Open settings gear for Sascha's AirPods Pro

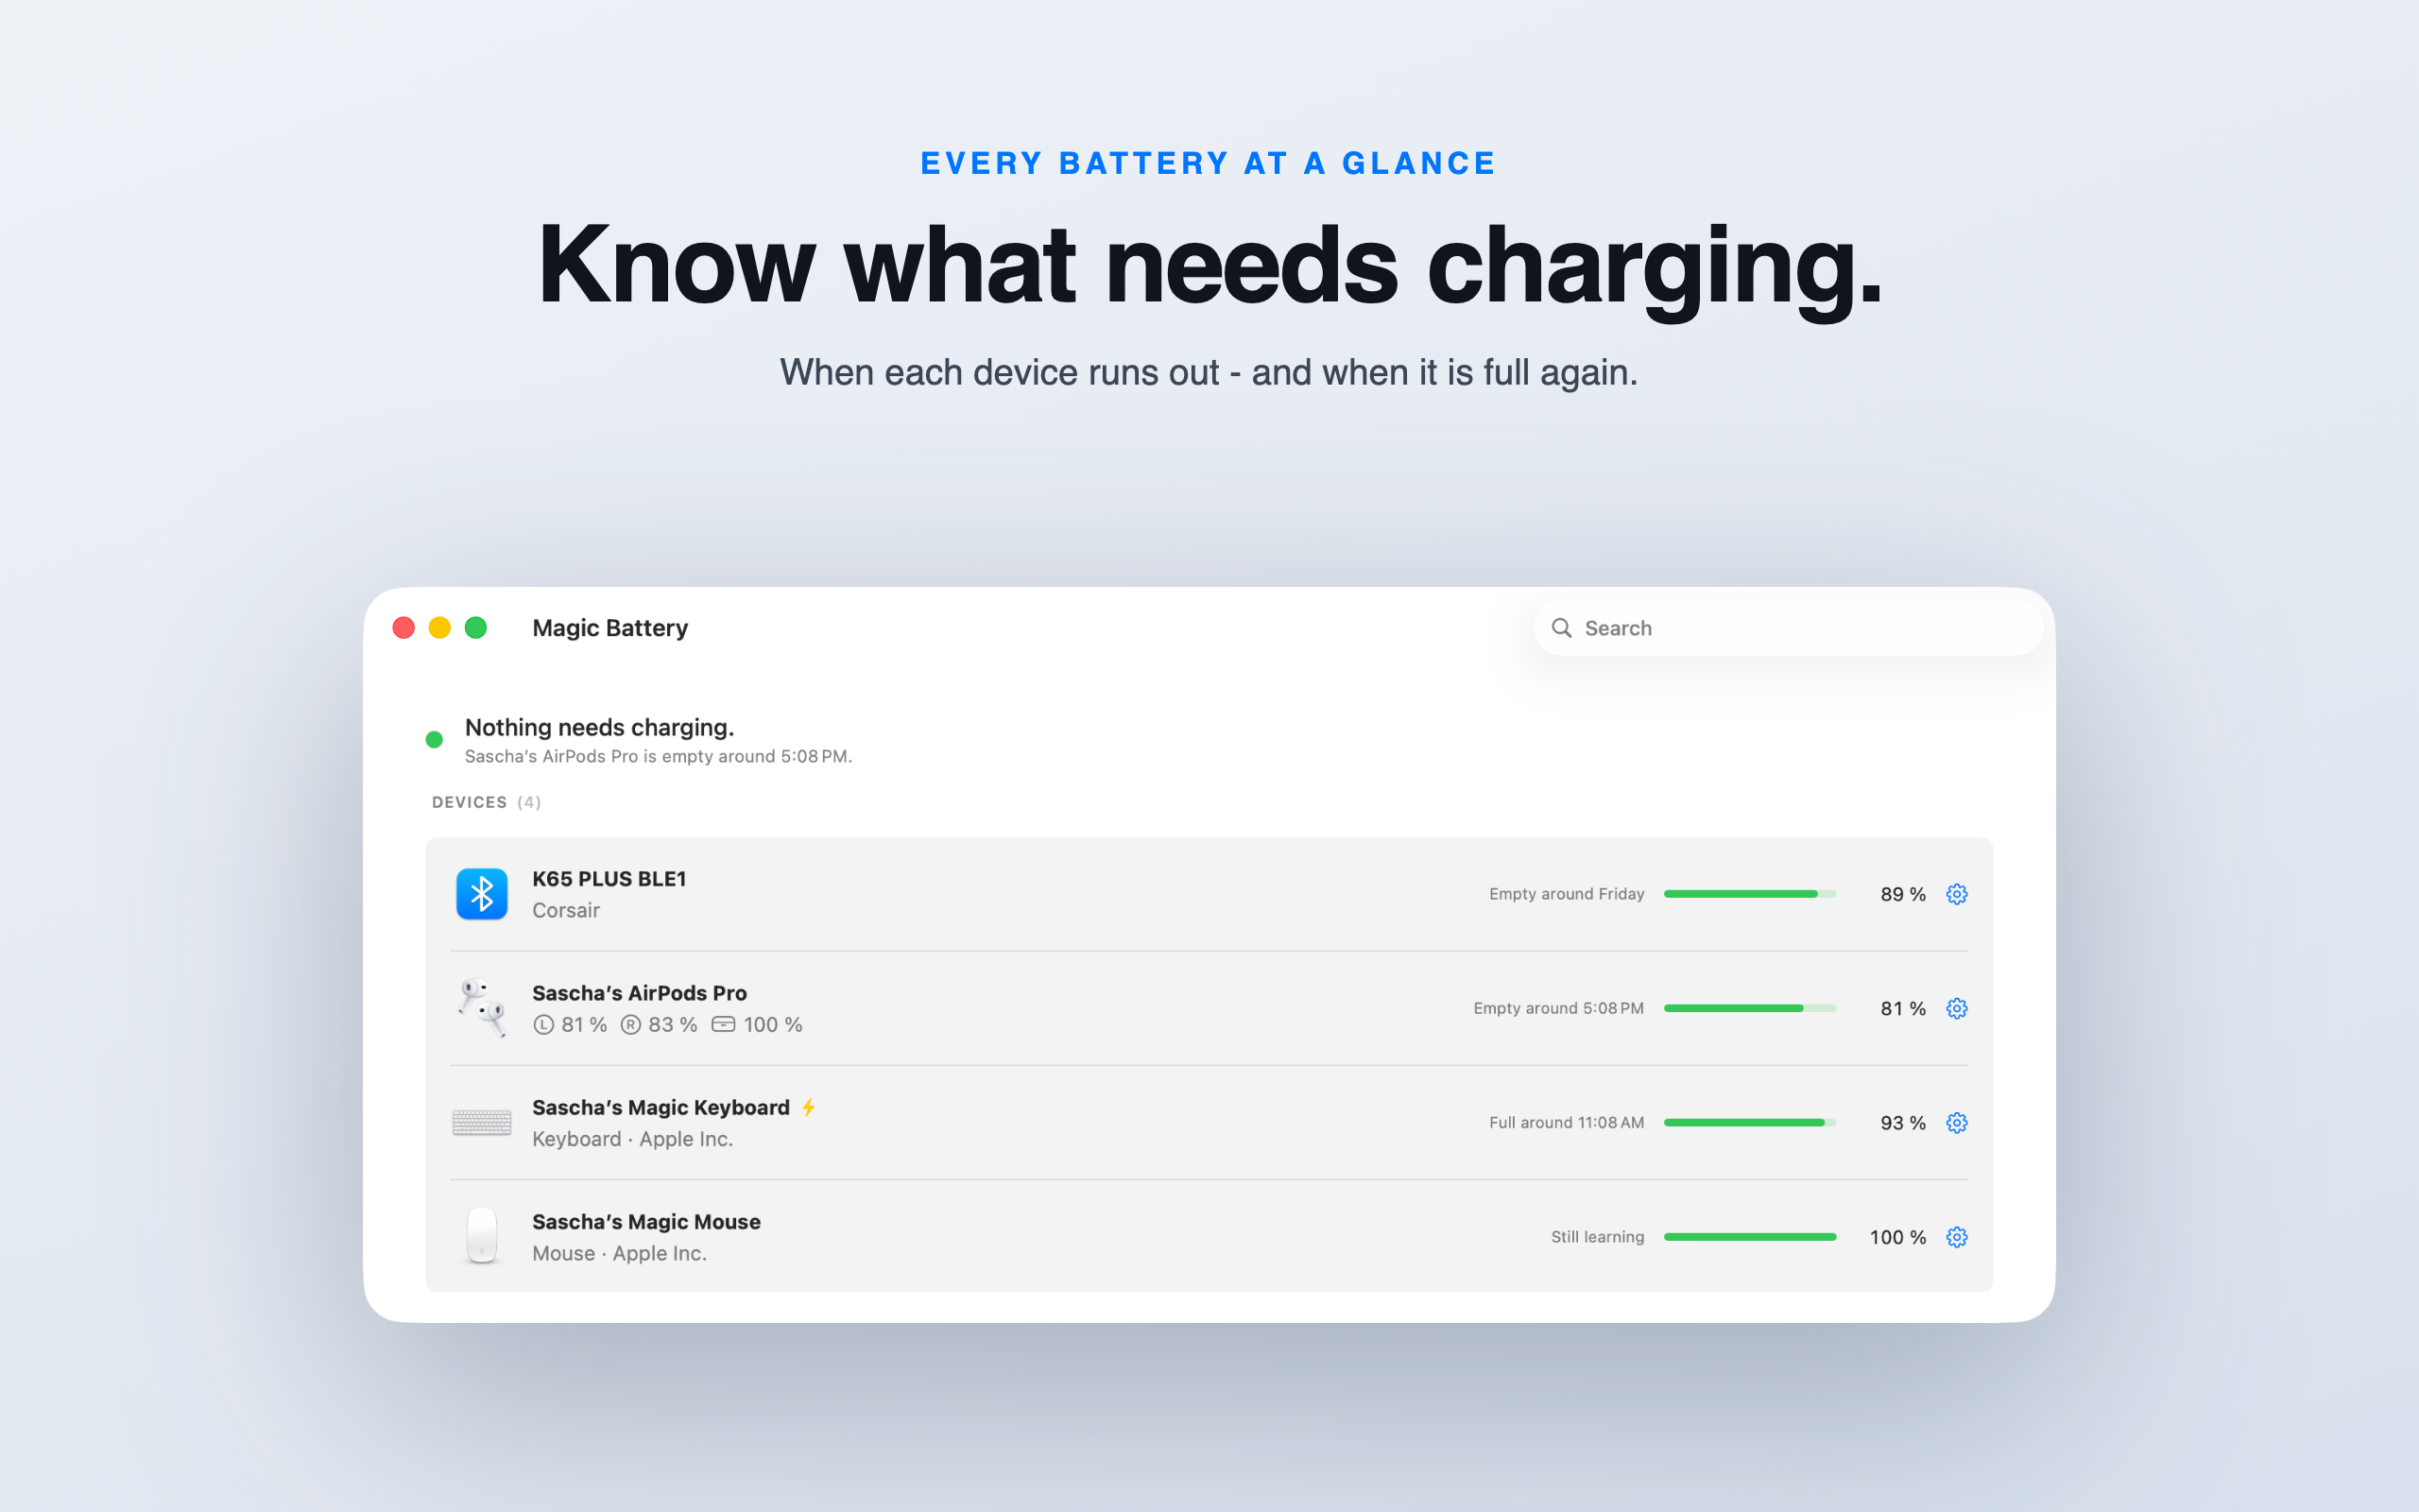click(x=1956, y=1008)
